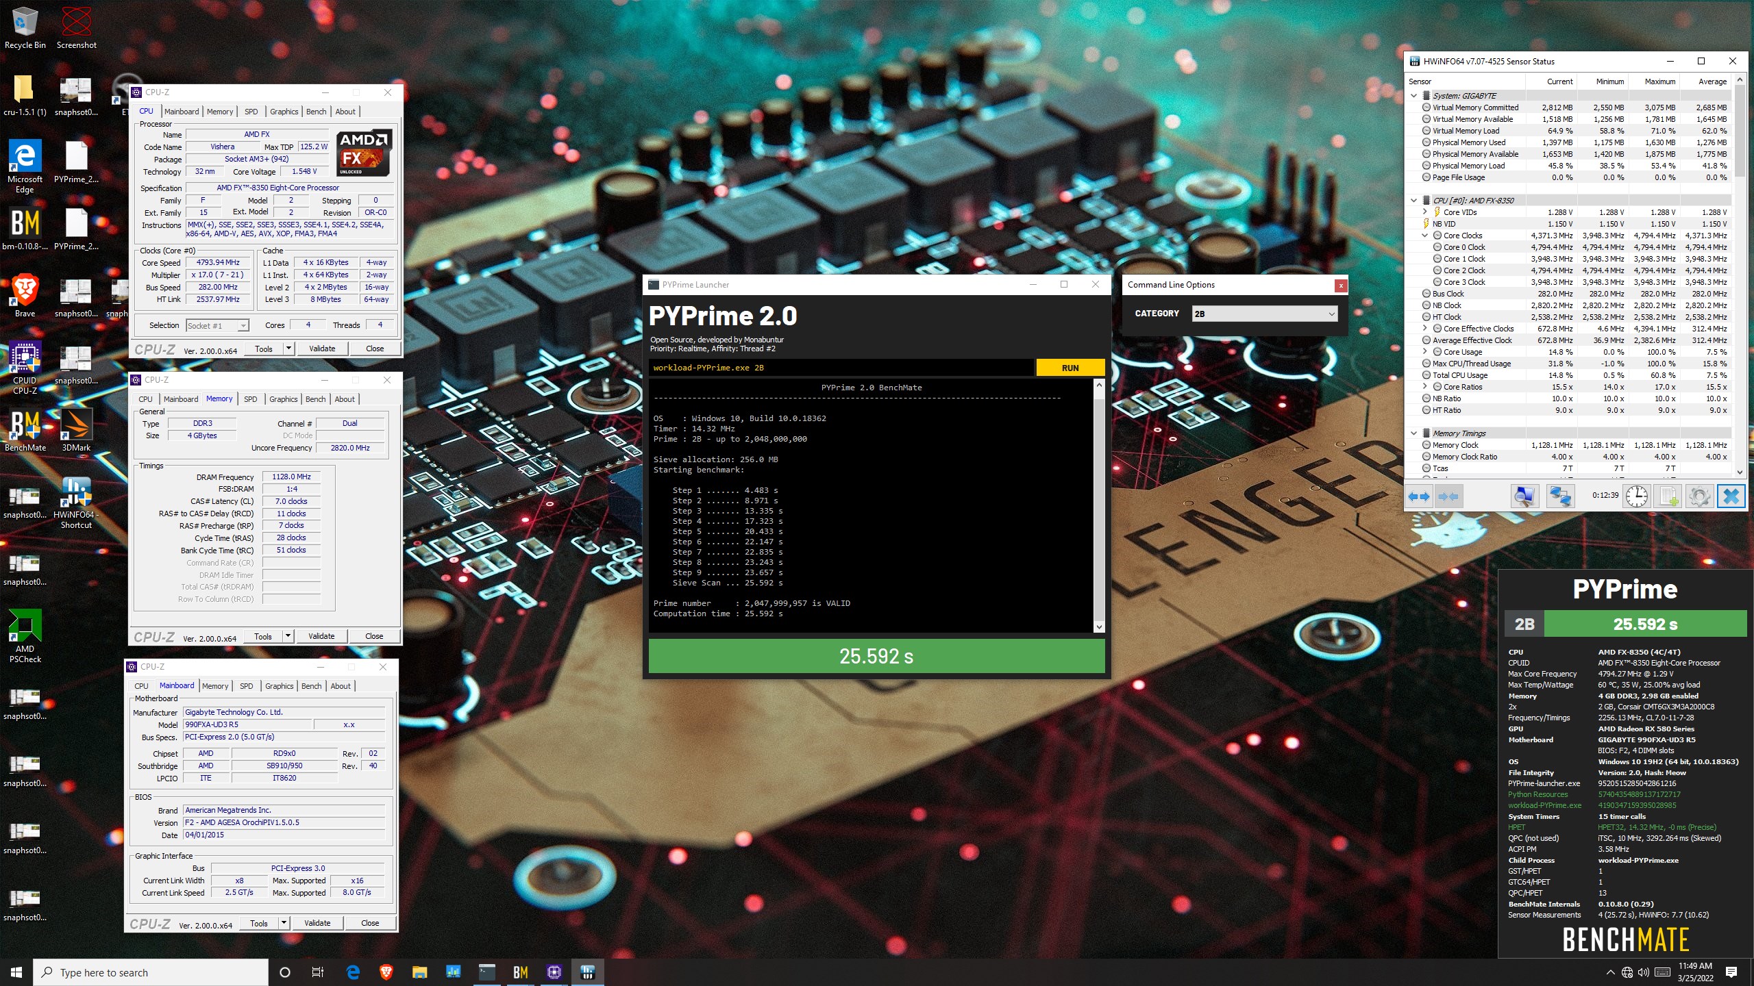
Task: Click Validate in the CPU-Z processor window
Action: 322,349
